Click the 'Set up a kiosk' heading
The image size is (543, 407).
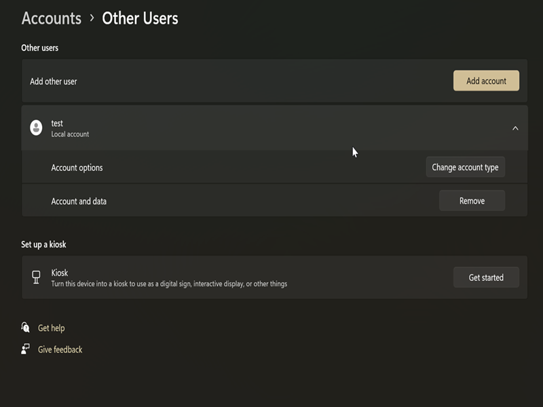[x=43, y=244]
